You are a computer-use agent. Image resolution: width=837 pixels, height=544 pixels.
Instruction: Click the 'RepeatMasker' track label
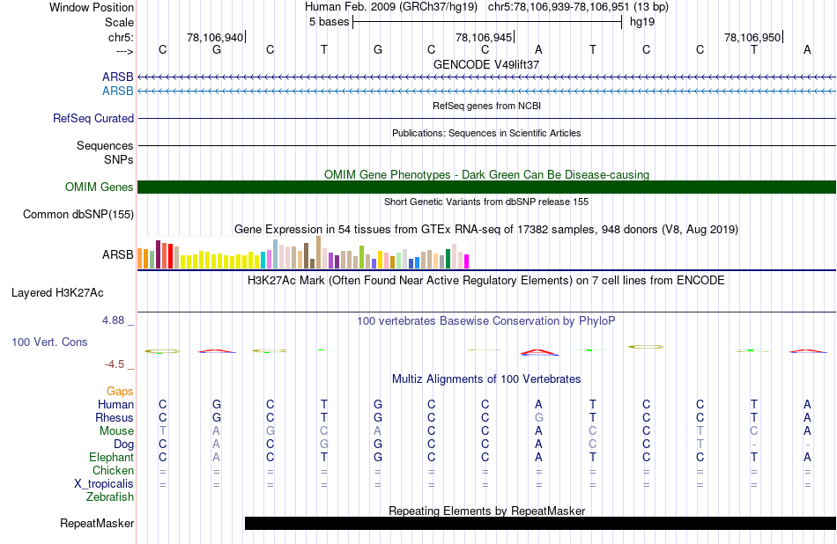click(97, 524)
